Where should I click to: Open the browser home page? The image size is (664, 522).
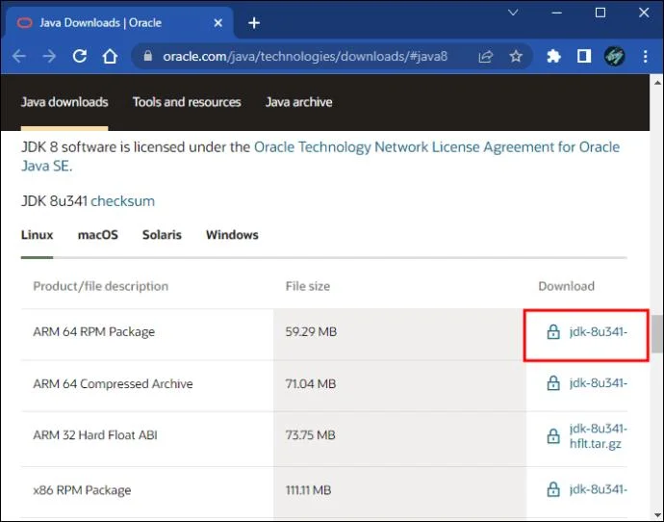coord(110,56)
